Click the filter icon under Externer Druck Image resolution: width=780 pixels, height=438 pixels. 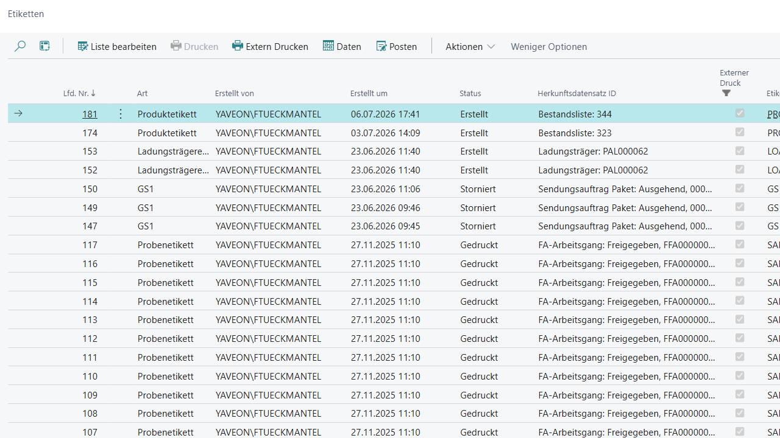[726, 93]
